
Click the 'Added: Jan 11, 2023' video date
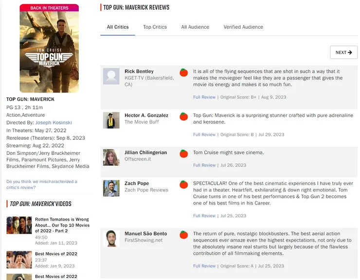[56, 243]
